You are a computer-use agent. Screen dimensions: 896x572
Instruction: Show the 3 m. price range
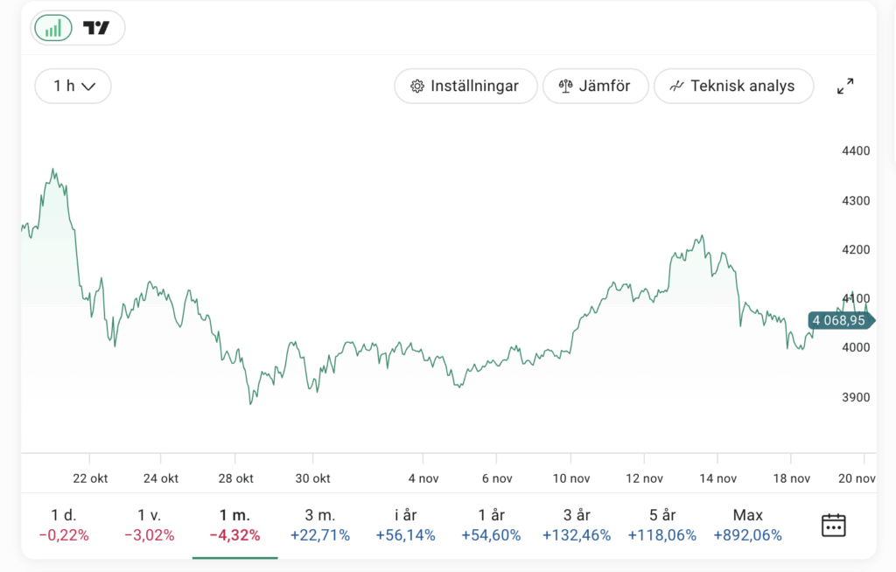point(319,525)
